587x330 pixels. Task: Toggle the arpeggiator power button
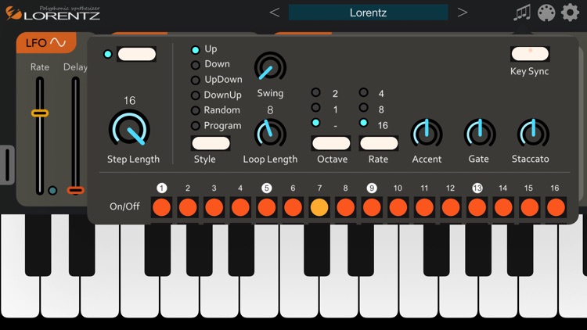tap(137, 54)
